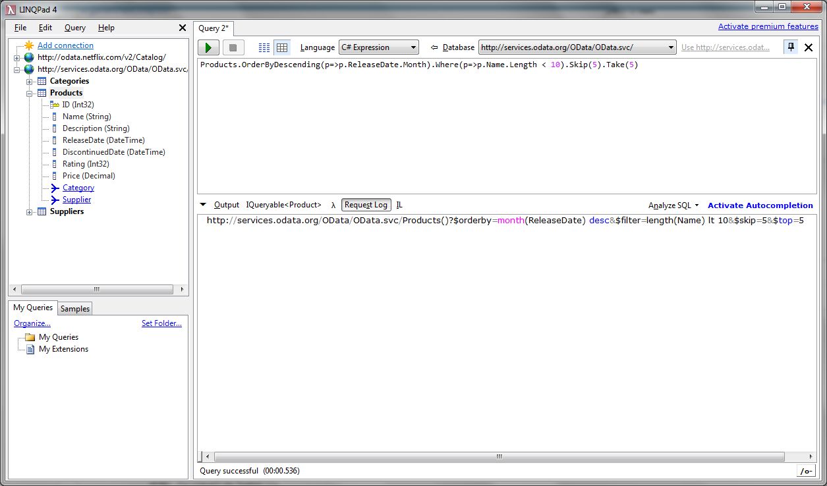827x486 pixels.
Task: Switch to the Samples tab
Action: pos(75,309)
